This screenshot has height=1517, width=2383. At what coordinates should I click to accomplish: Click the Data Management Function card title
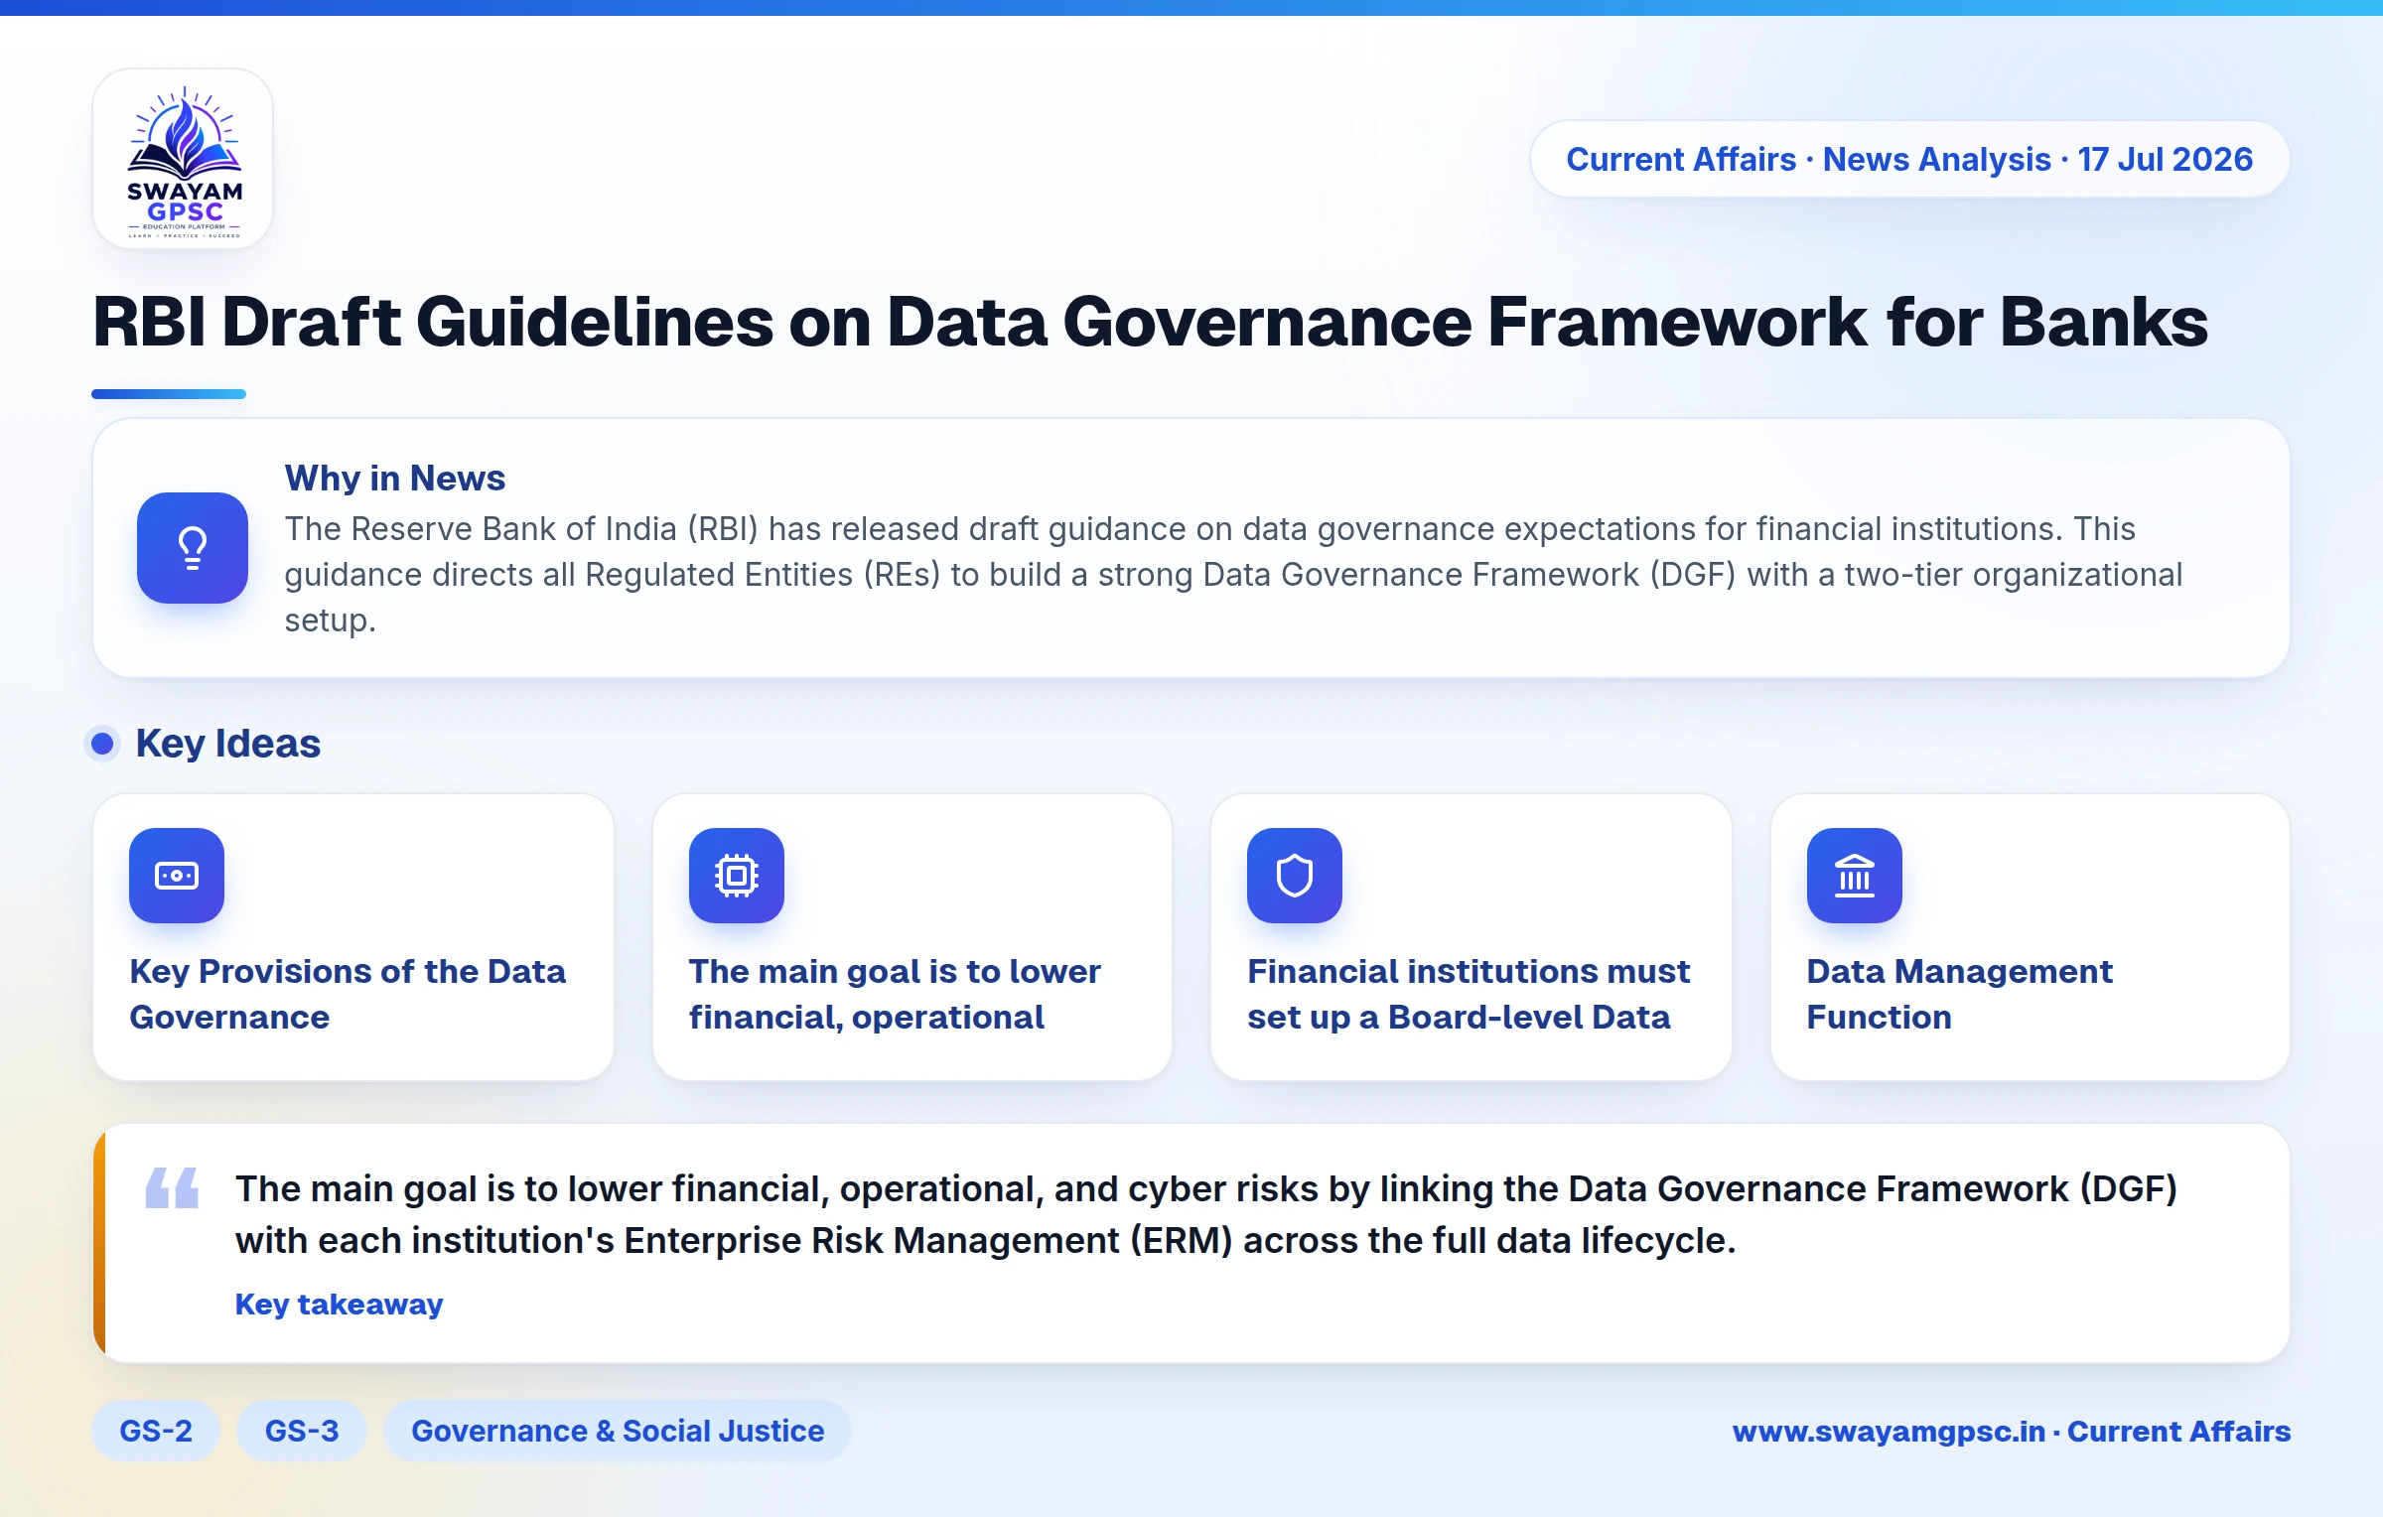click(x=1959, y=994)
